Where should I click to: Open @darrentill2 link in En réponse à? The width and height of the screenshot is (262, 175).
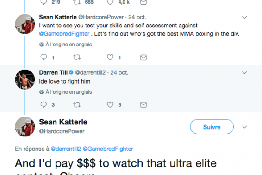pos(66,149)
